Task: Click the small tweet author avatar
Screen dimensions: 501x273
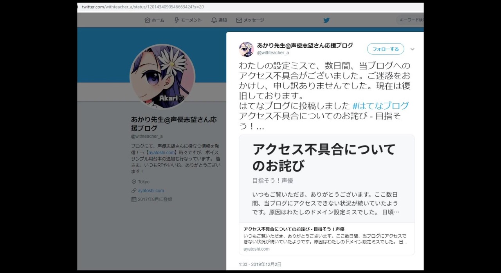Action: [x=246, y=49]
